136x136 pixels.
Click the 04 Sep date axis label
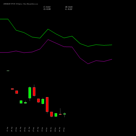click(x=60, y=129)
